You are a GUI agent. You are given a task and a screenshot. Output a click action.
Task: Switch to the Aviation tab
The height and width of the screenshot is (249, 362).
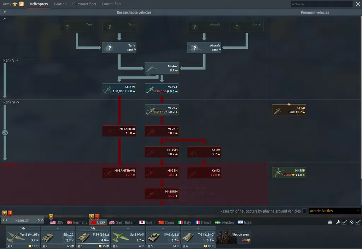coord(60,4)
